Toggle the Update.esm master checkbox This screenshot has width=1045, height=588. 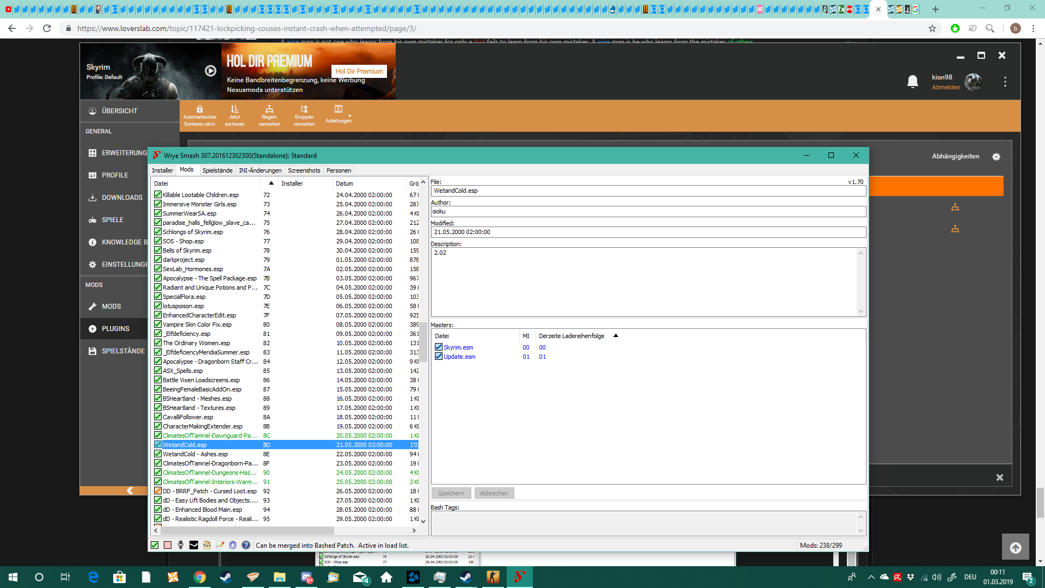439,356
